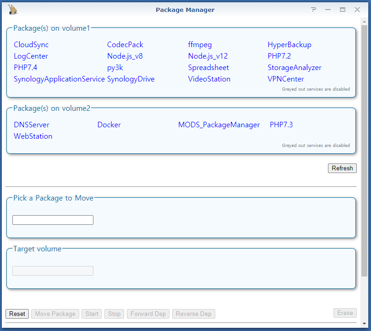Select the WebStation package
This screenshot has width=371, height=331.
click(33, 136)
